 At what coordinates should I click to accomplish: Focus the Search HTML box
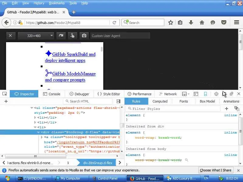pyautogui.click(x=88, y=101)
